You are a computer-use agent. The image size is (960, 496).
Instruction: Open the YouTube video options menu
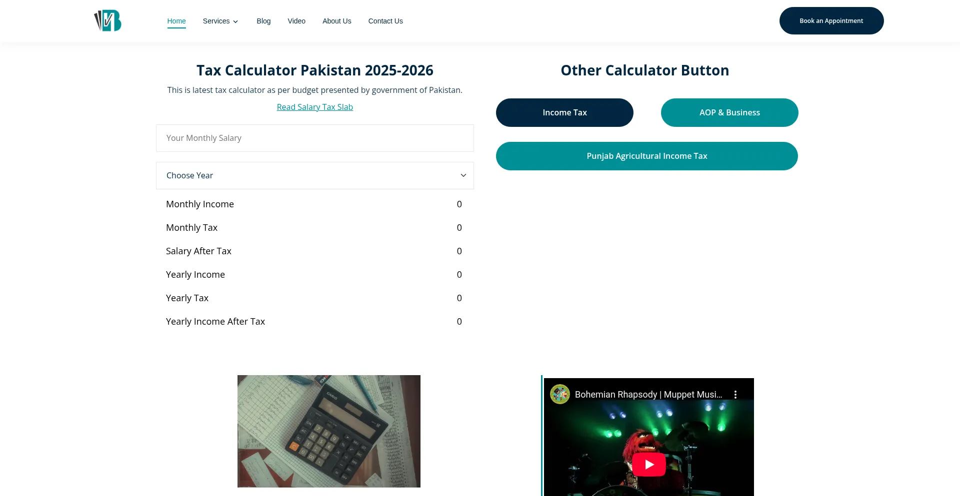[x=735, y=395]
